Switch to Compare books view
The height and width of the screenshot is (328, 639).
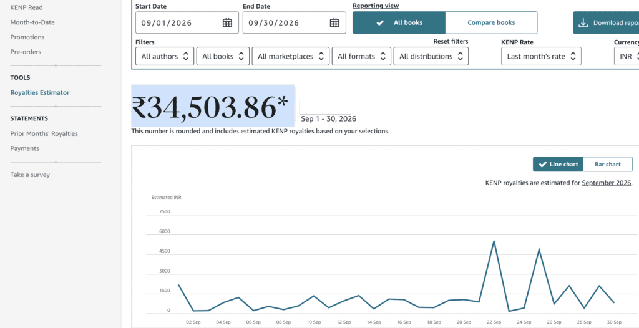(491, 23)
